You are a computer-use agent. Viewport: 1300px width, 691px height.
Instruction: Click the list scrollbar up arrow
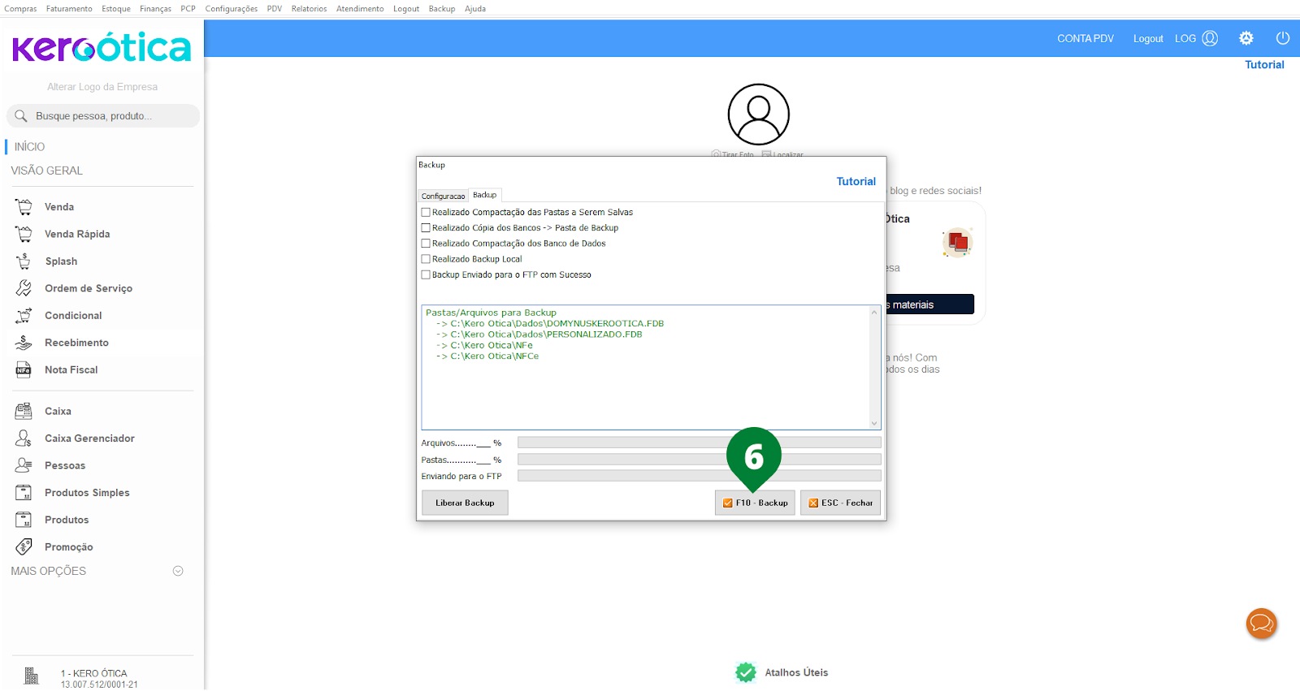(x=874, y=312)
